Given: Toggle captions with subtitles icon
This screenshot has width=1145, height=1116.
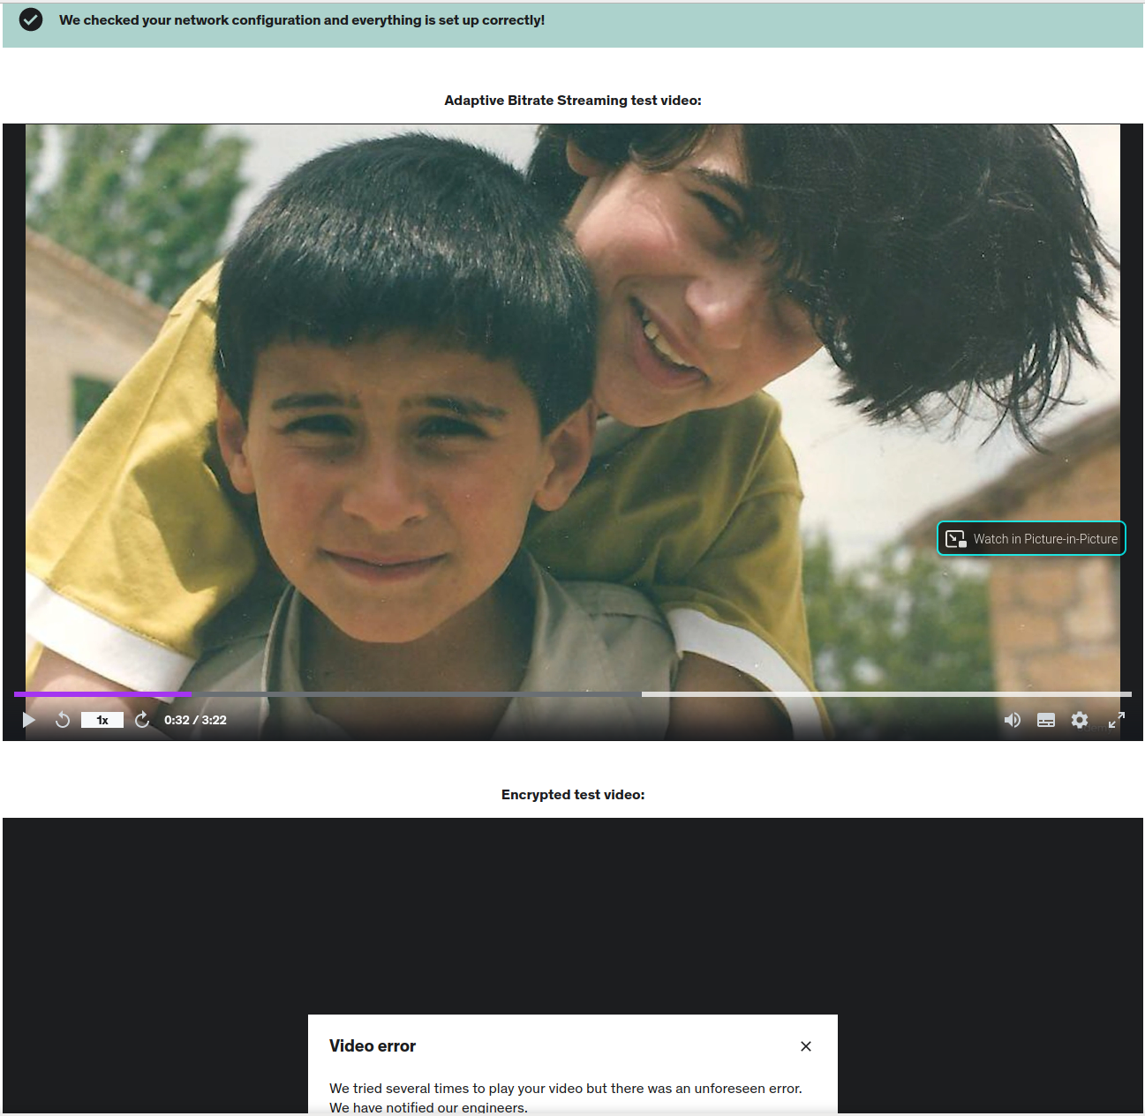Looking at the screenshot, I should (1046, 720).
